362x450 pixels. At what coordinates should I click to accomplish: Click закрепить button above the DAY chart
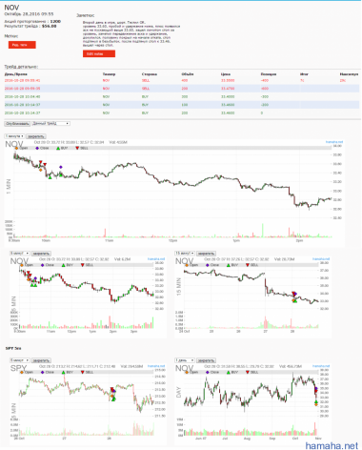click(x=206, y=360)
